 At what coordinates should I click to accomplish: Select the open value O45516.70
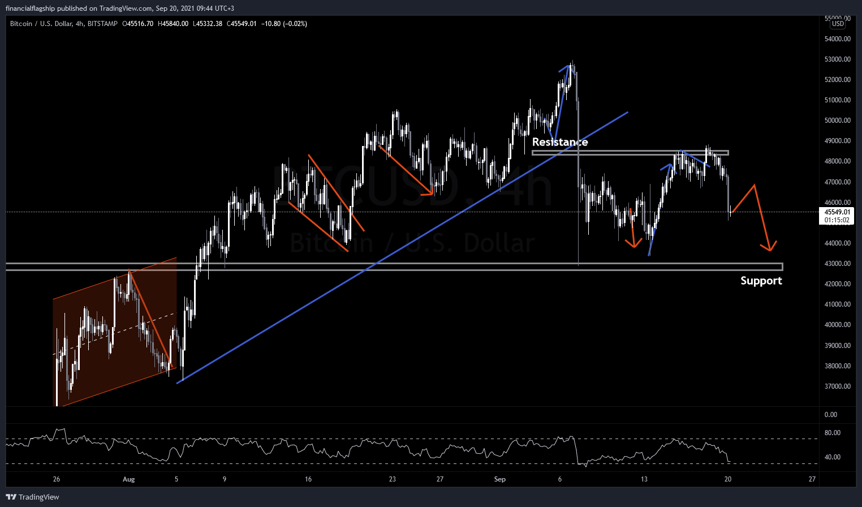[x=137, y=24]
